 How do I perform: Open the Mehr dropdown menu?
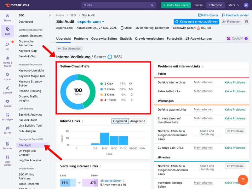[x=234, y=5]
